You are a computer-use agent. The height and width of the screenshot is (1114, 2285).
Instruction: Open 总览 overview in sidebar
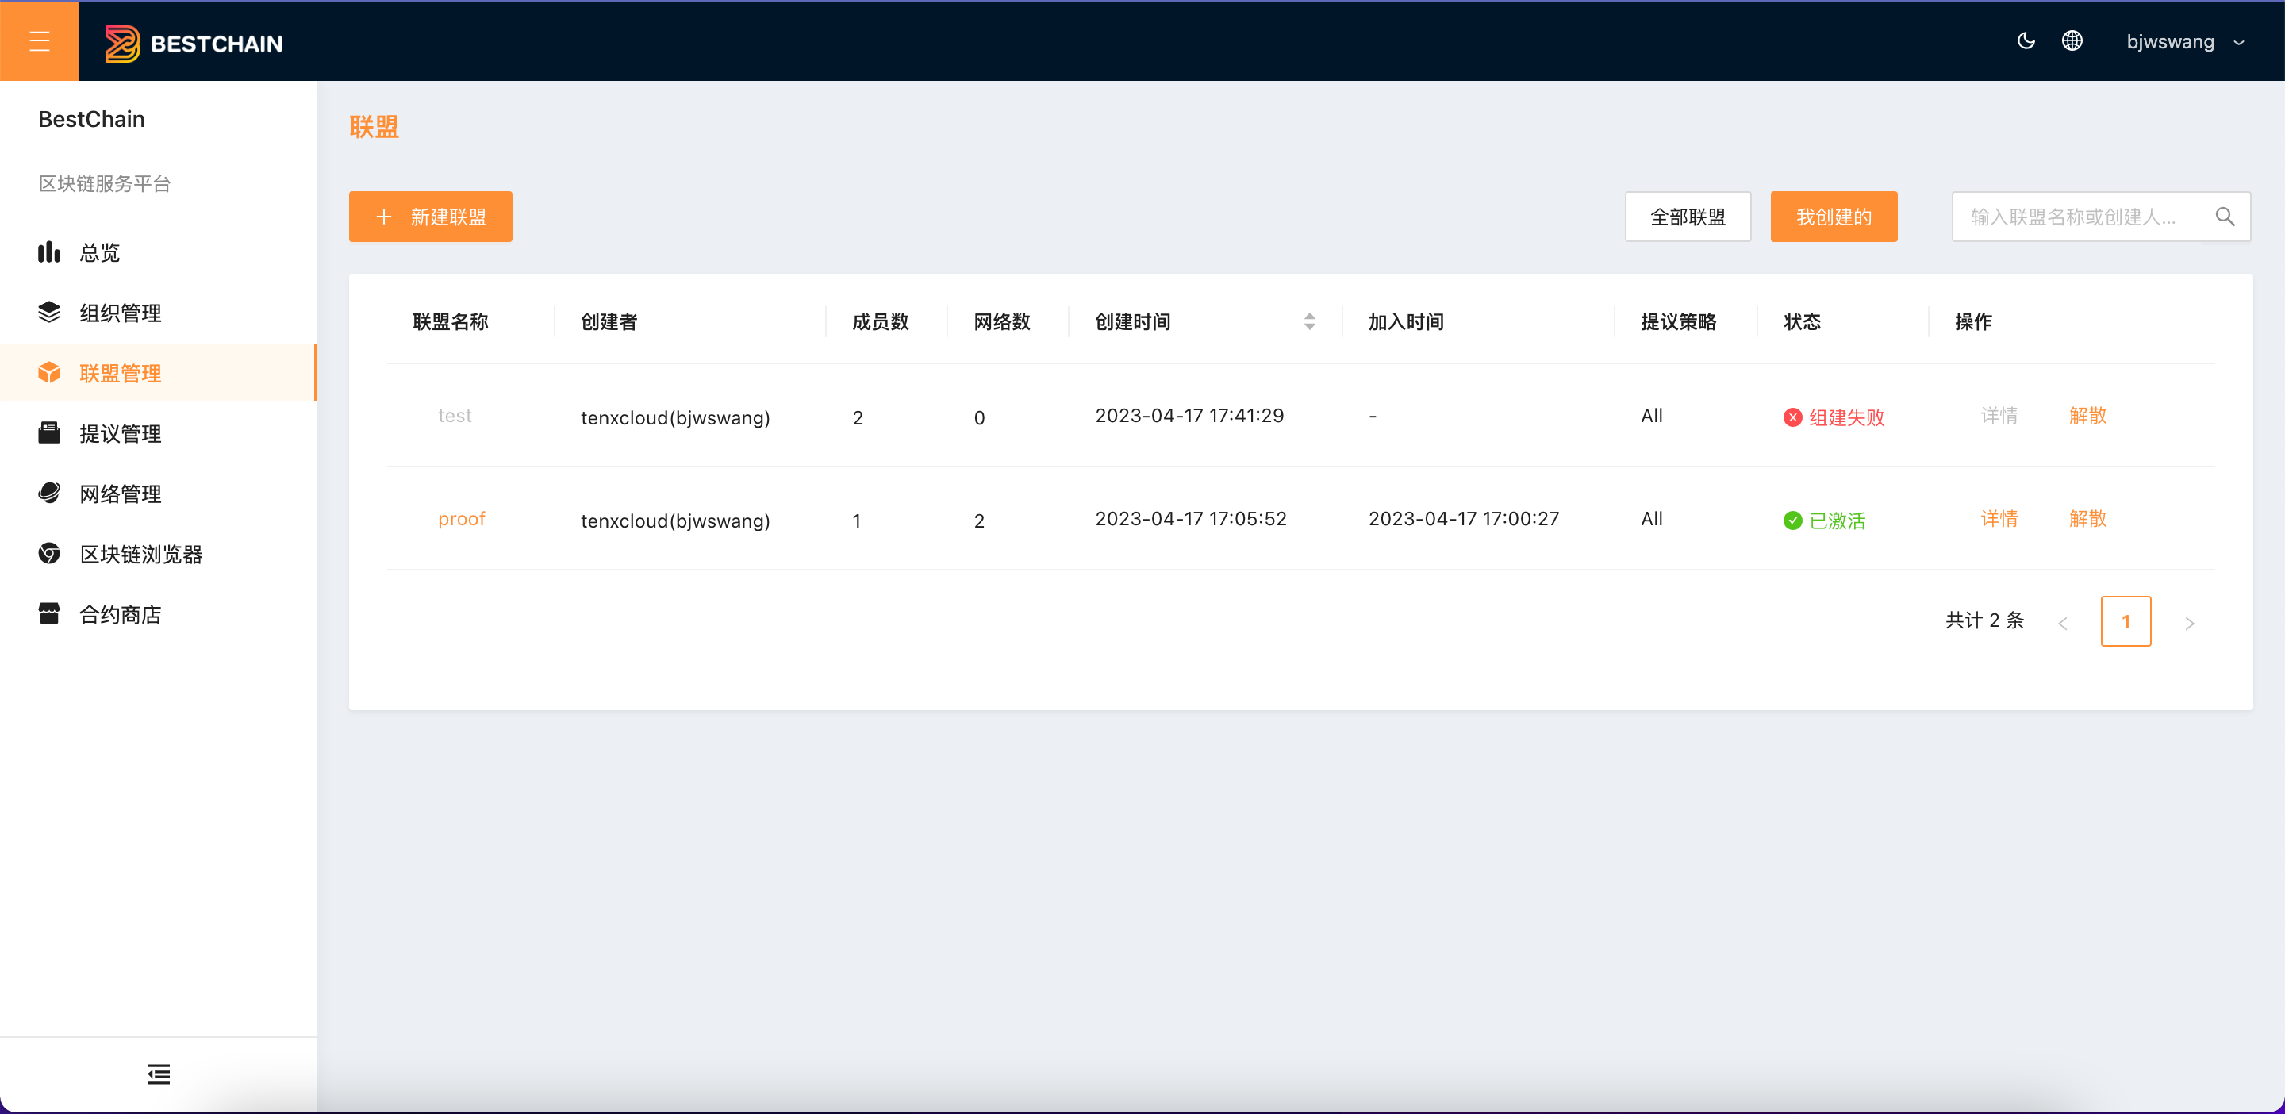[159, 252]
